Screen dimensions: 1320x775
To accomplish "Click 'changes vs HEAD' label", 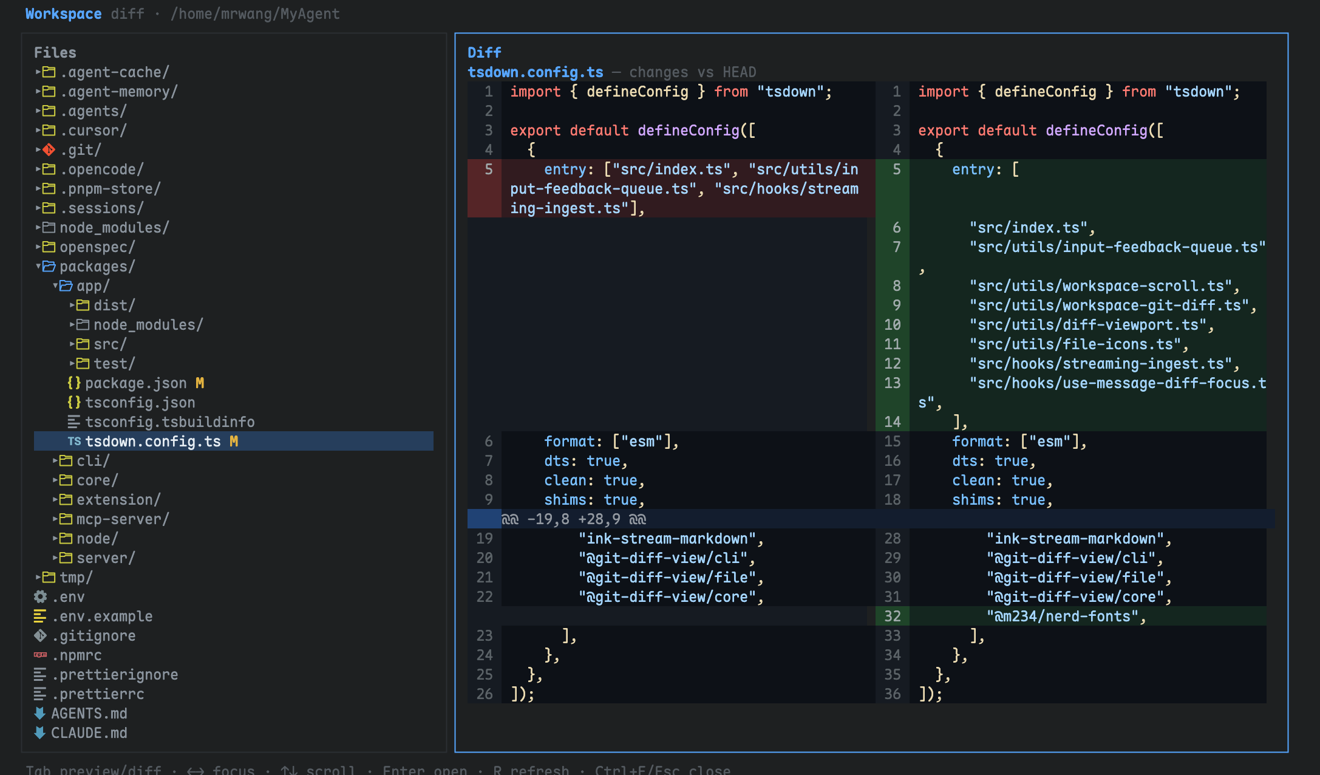I will click(x=693, y=72).
